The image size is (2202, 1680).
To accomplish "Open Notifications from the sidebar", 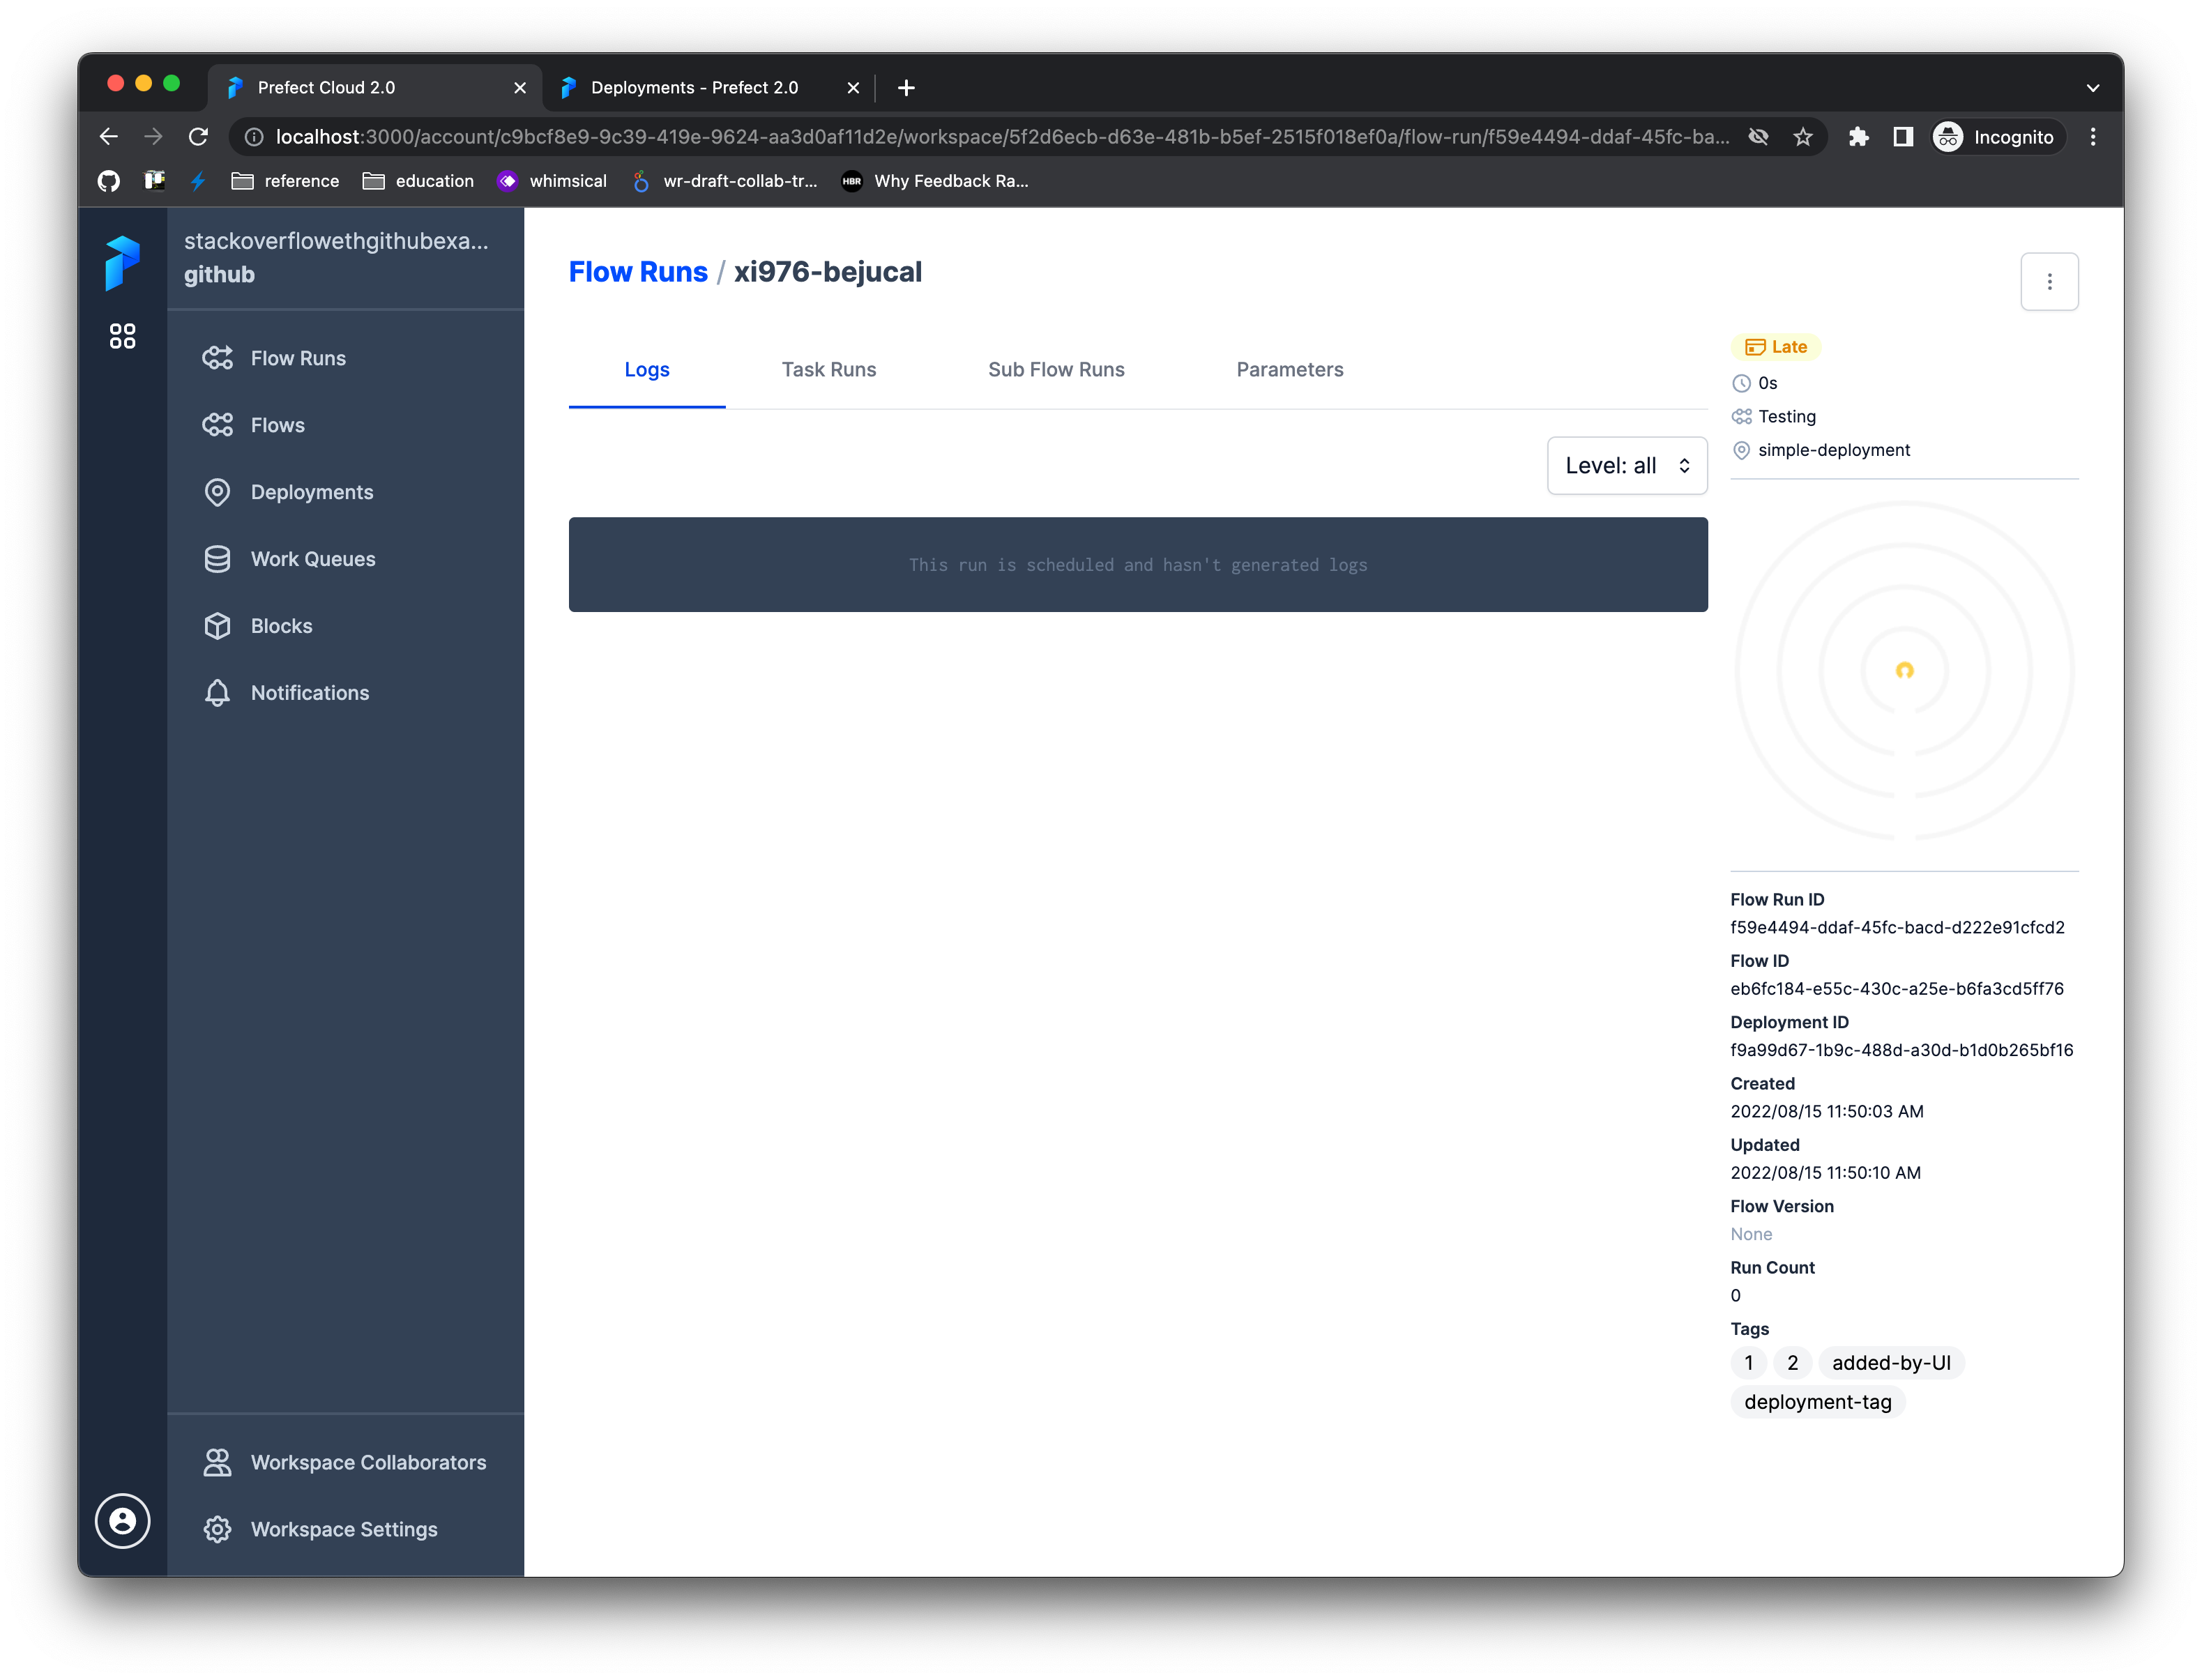I will [x=309, y=692].
